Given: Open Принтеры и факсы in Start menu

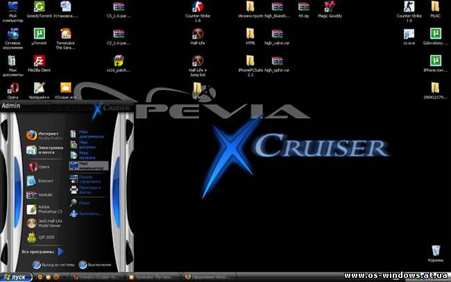Looking at the screenshot, I should coord(86,190).
